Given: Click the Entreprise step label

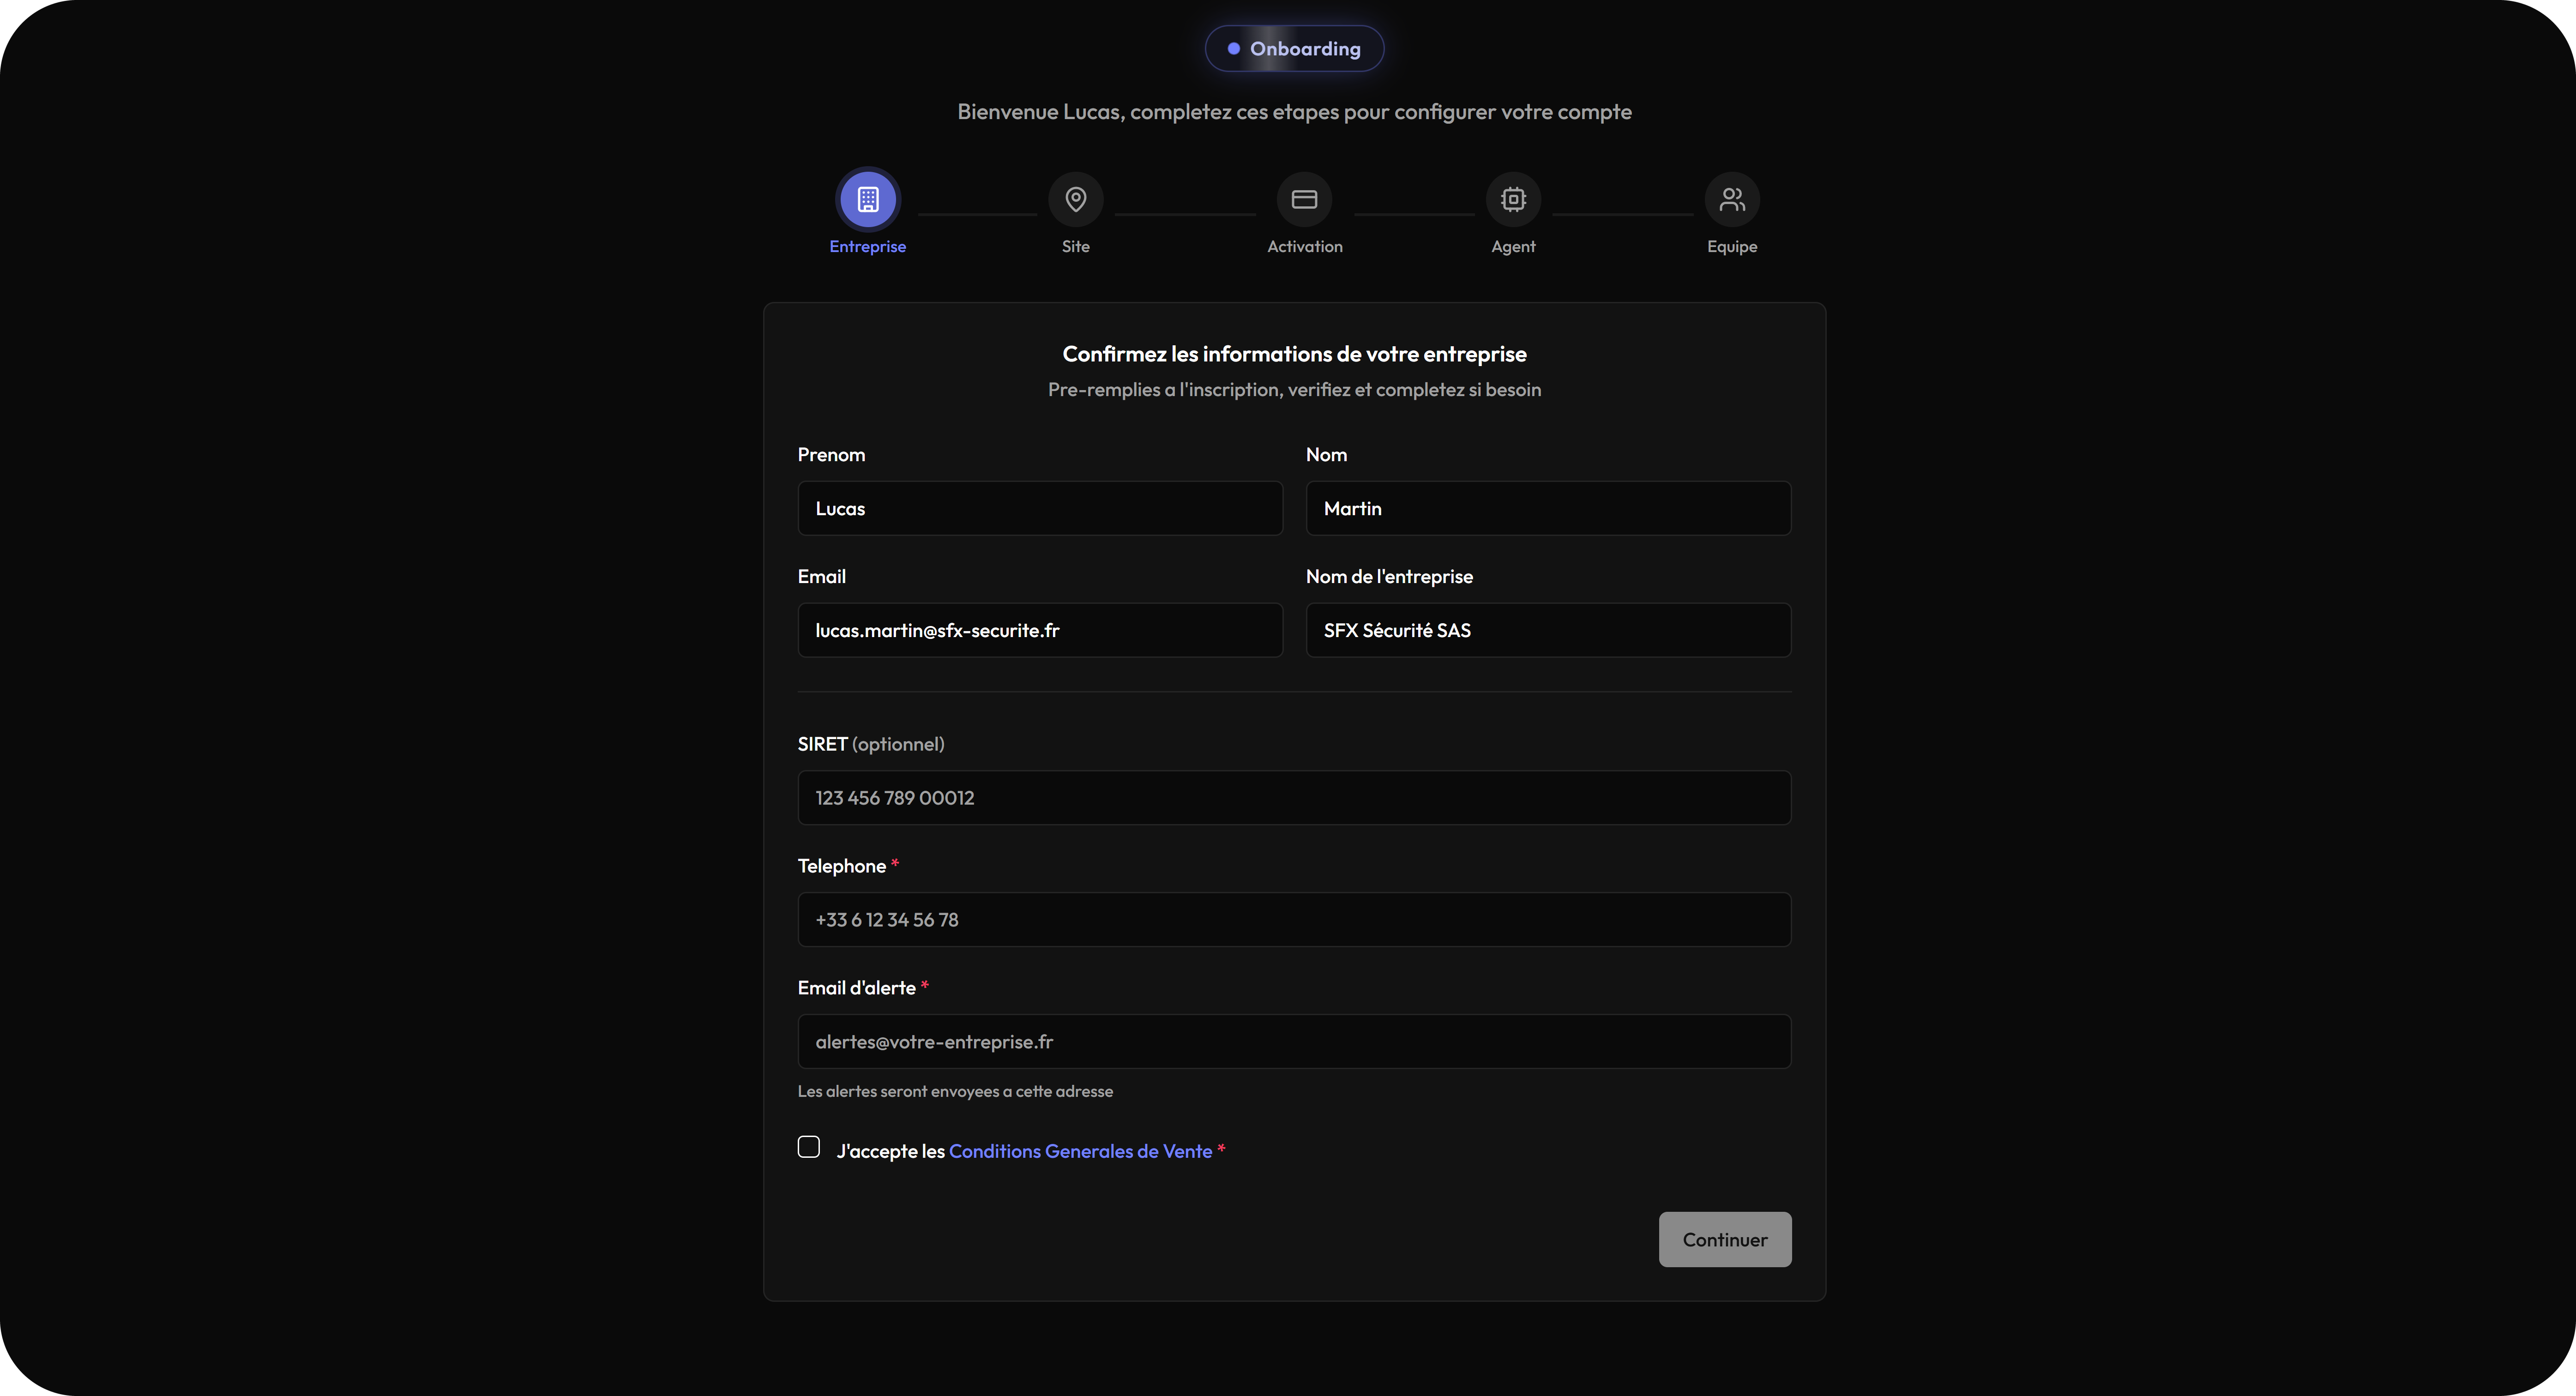Looking at the screenshot, I should (867, 246).
